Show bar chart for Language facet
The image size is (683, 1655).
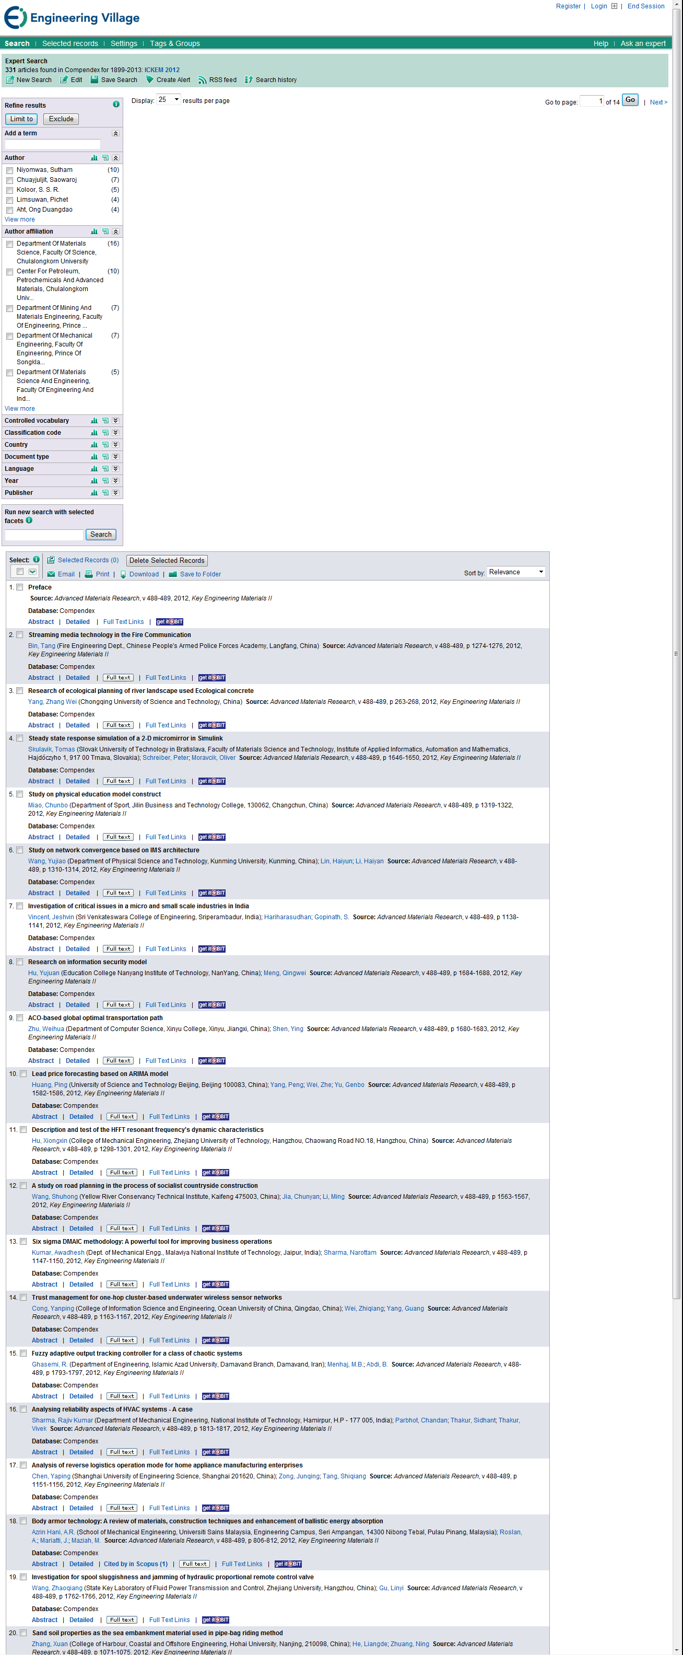point(95,469)
